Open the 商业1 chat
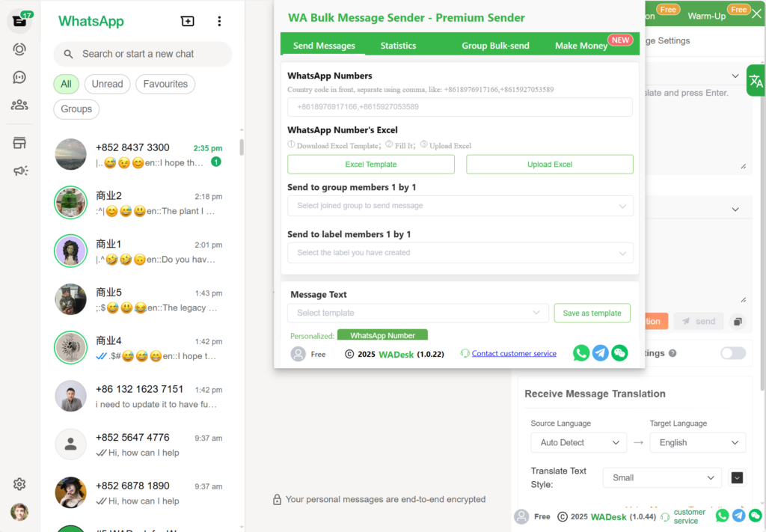The width and height of the screenshot is (766, 532). click(x=143, y=251)
